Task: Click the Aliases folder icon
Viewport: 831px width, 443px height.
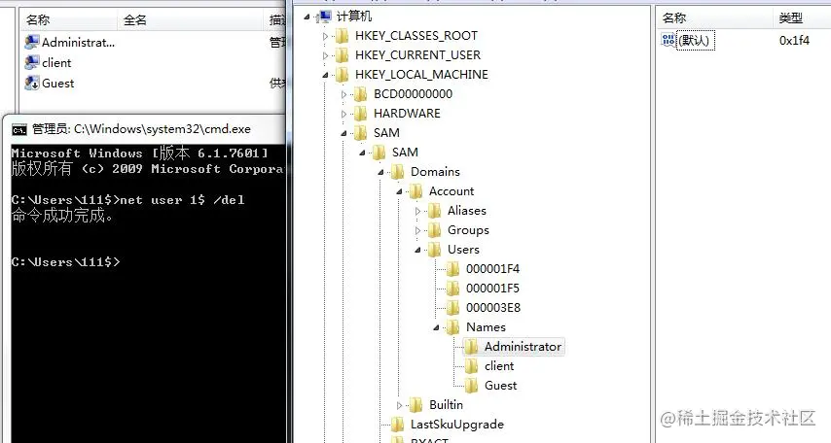Action: click(x=435, y=211)
